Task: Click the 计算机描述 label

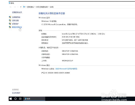Action: pyautogui.click(x=46, y=57)
